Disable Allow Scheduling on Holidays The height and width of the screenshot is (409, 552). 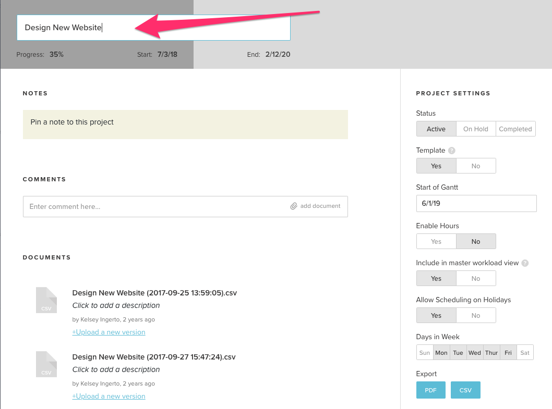(x=476, y=315)
